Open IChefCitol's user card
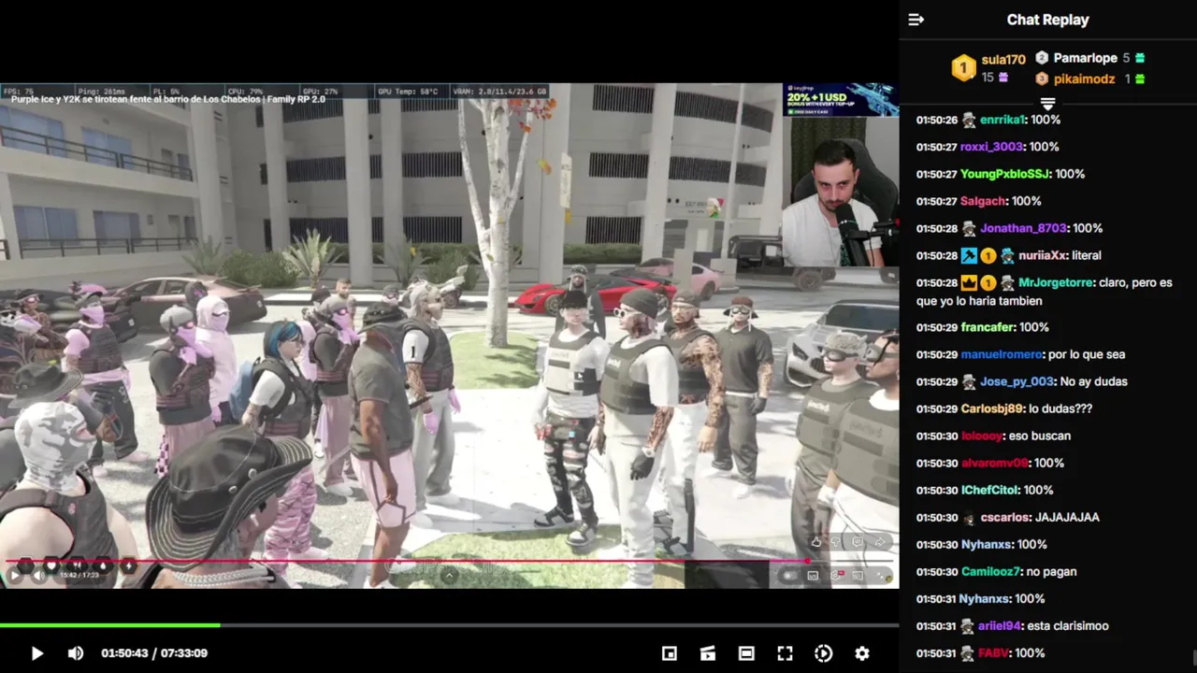 pos(988,490)
